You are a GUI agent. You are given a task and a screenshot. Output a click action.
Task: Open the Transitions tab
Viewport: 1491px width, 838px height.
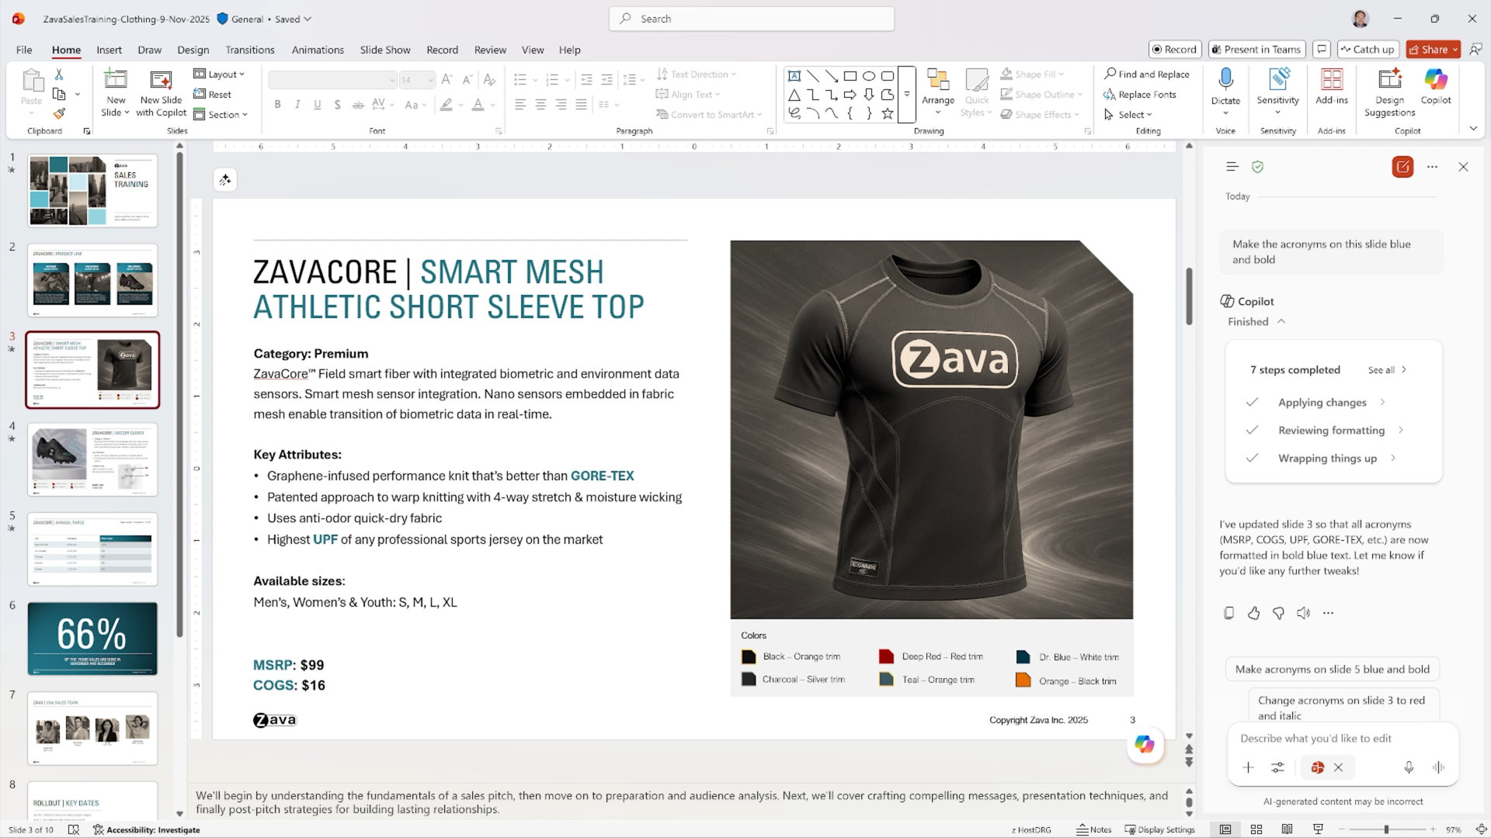[249, 50]
